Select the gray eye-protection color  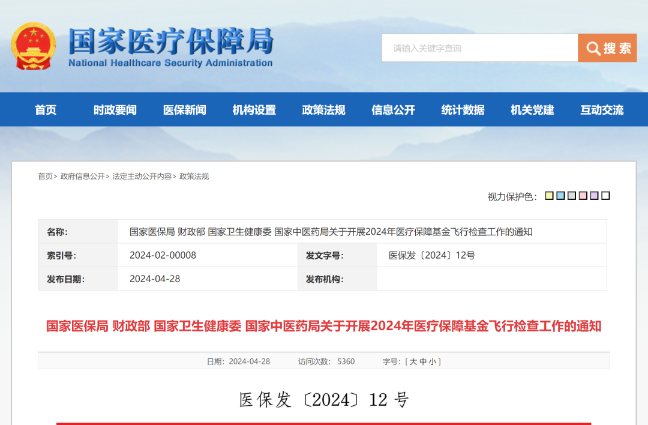(x=572, y=196)
